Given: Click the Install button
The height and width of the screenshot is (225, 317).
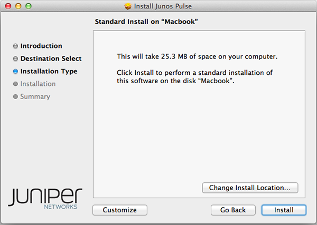Looking at the screenshot, I should 284,210.
